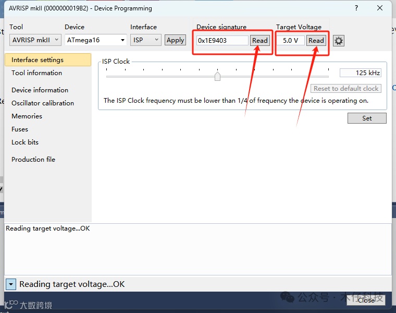Click the ISP Clock slider thumb
396x313 pixels.
(217, 76)
